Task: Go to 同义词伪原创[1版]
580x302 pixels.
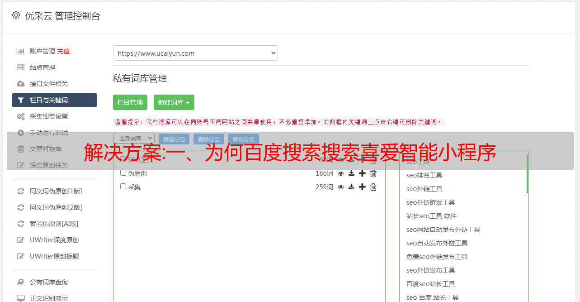Action: pyautogui.click(x=56, y=191)
